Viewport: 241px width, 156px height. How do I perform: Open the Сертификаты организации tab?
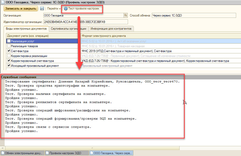tap(69, 29)
